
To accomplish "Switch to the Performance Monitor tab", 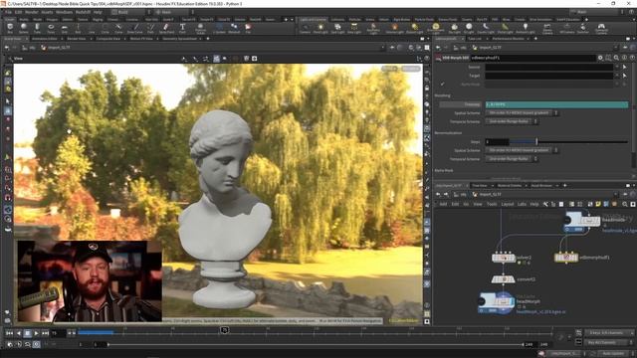I will [x=508, y=39].
